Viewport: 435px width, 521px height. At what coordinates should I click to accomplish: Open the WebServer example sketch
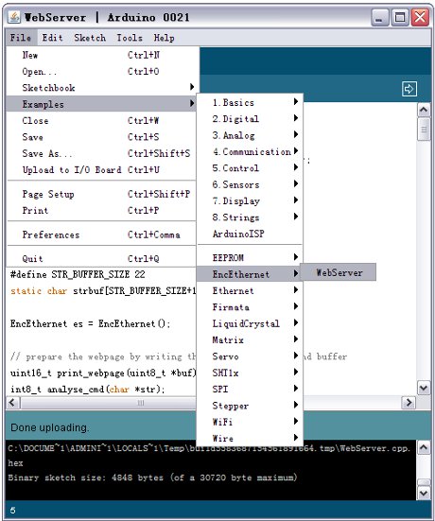click(339, 272)
